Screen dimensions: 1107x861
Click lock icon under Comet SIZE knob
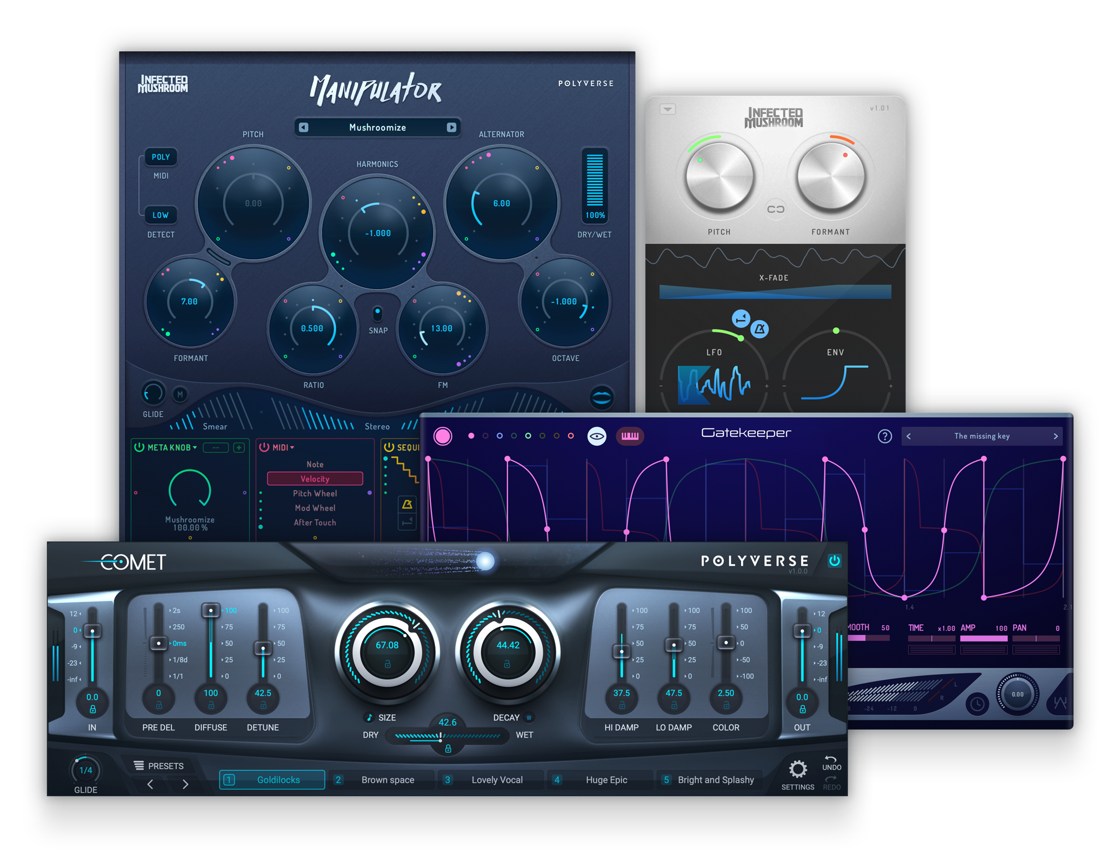387,664
